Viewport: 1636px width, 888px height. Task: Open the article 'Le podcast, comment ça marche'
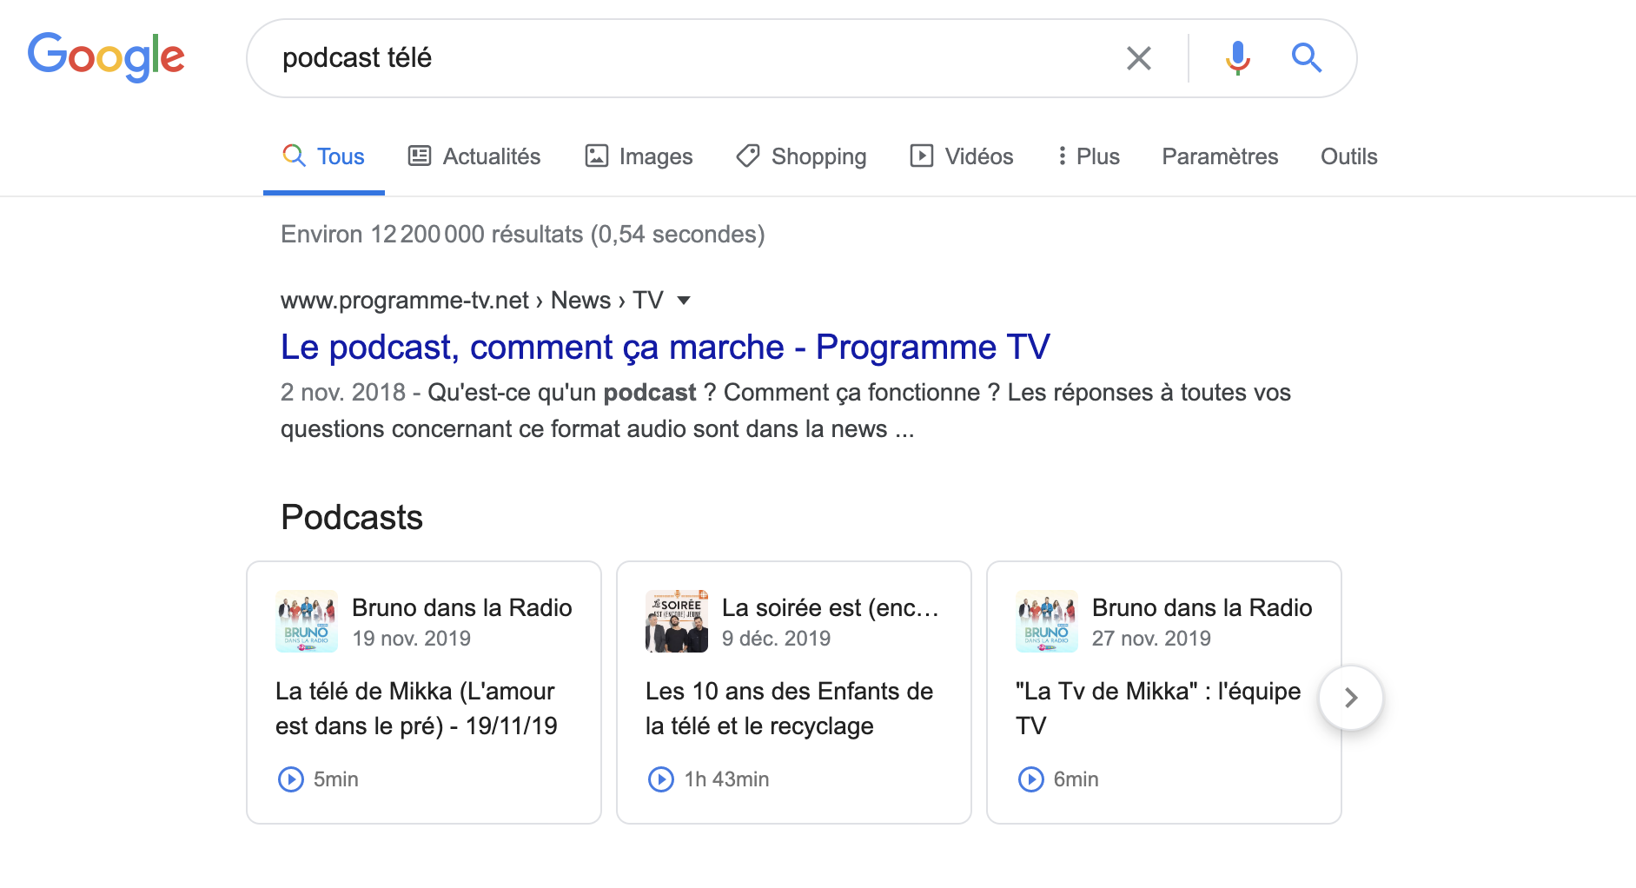[665, 346]
